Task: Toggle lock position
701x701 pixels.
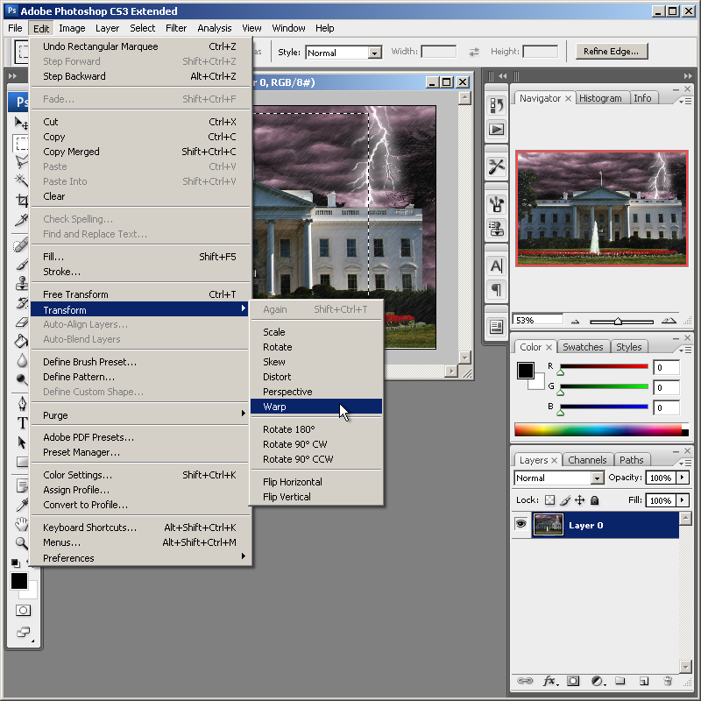Action: pyautogui.click(x=580, y=500)
